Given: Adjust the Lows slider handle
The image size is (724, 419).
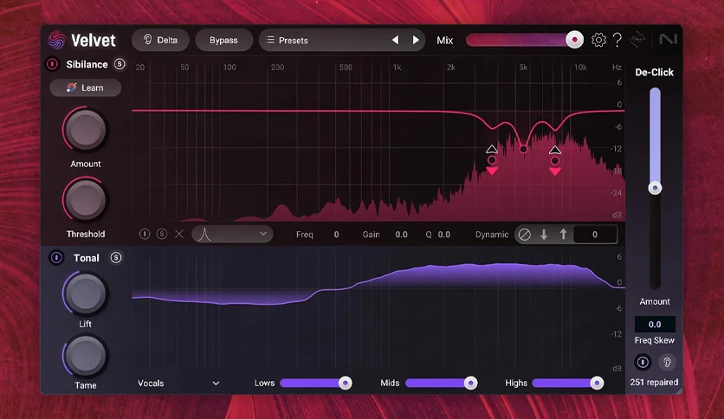Looking at the screenshot, I should [x=345, y=383].
